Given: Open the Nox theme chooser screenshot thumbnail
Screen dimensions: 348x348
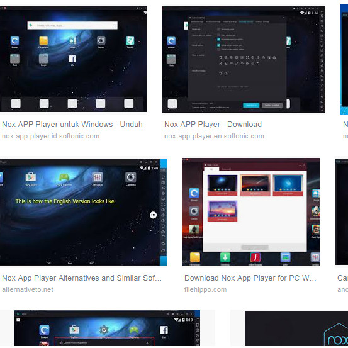Looking at the screenshot, I should [251, 211].
